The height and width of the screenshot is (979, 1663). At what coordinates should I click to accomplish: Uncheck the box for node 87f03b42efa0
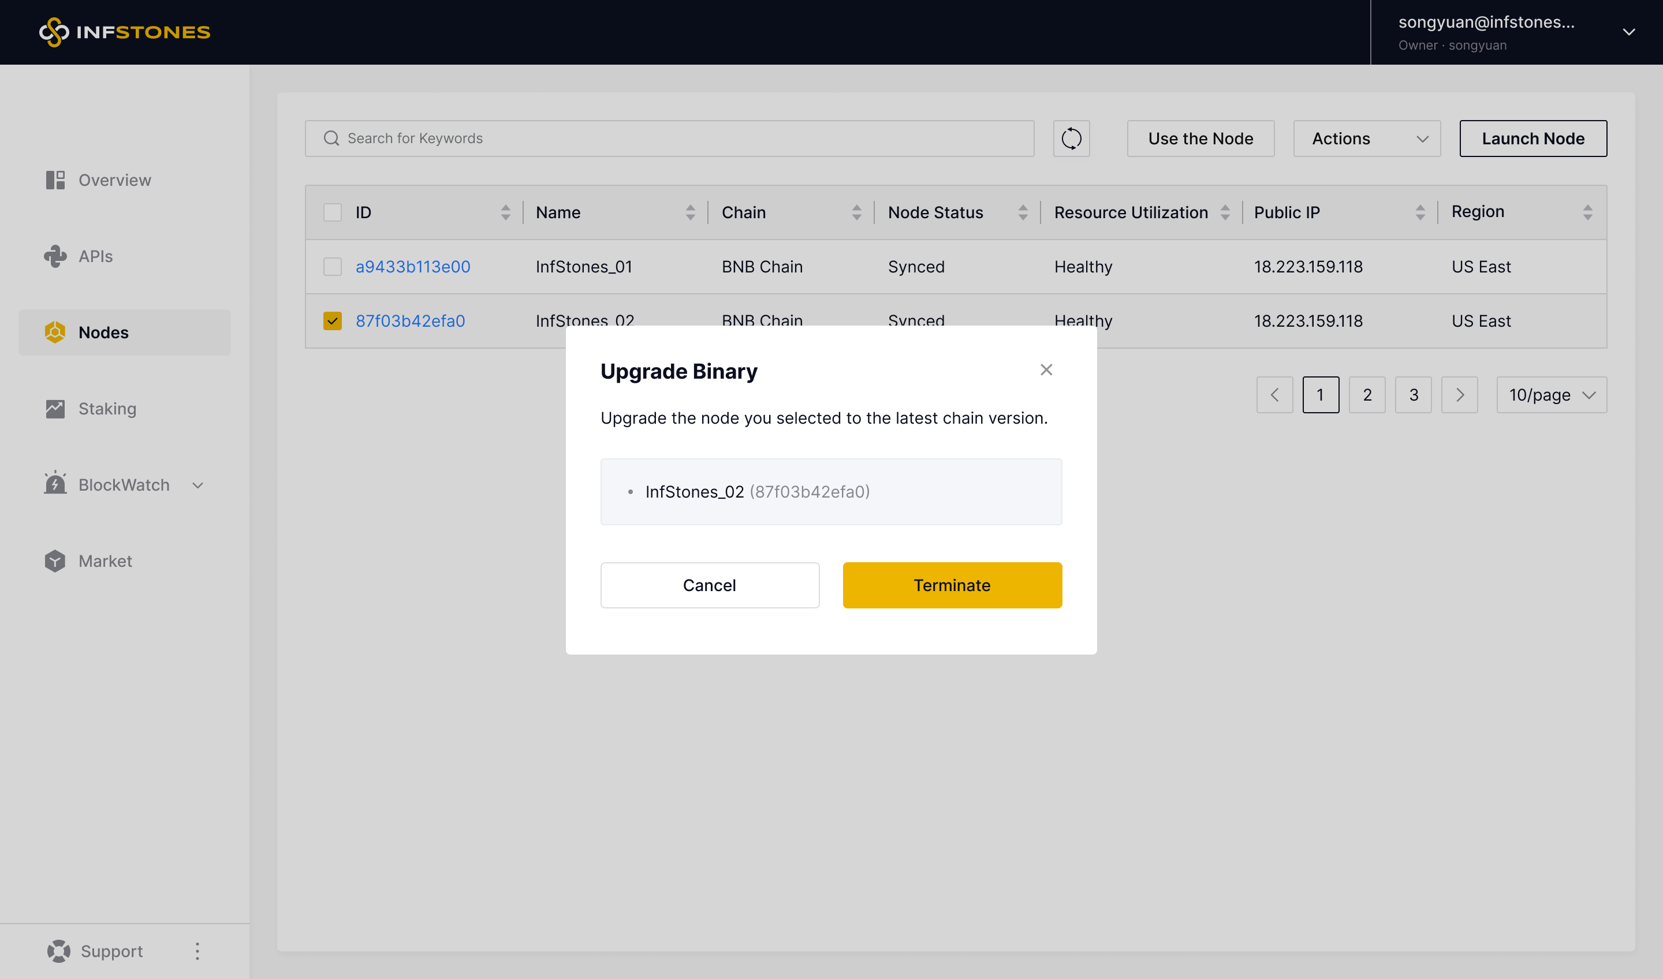pyautogui.click(x=333, y=322)
